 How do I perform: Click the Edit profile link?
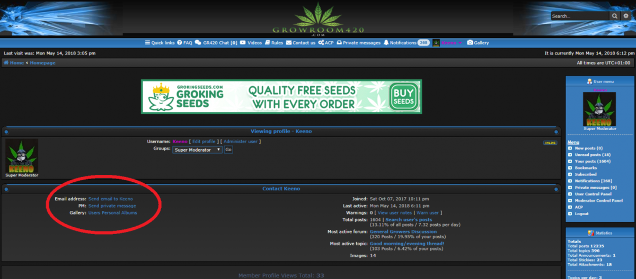[204, 142]
